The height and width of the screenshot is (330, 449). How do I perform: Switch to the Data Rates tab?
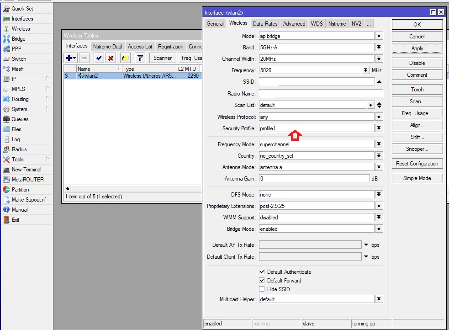tap(265, 24)
